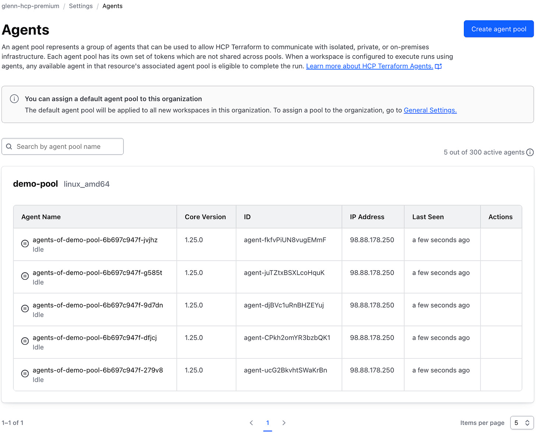536x433 pixels.
Task: Click ID agent-juTZtxBSXLcoHquK
Action: pyautogui.click(x=284, y=272)
